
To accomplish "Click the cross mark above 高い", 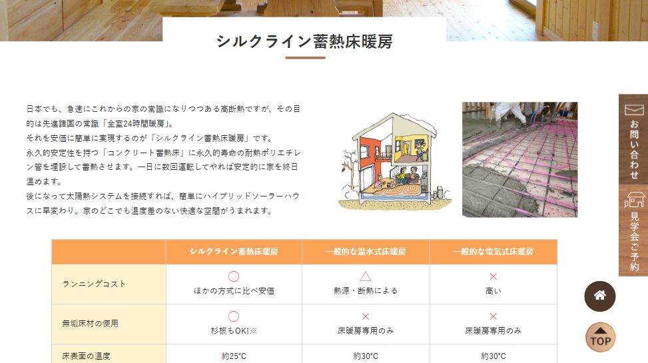I will tap(493, 276).
